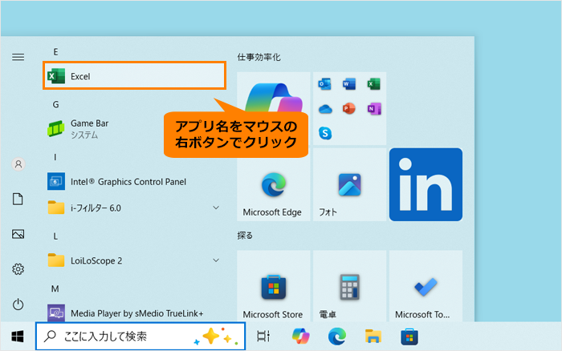This screenshot has height=351, width=562.
Task: Open Documents from Start sidebar
Action: 18,199
